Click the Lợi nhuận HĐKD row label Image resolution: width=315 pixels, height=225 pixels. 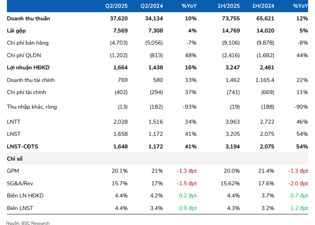point(28,67)
